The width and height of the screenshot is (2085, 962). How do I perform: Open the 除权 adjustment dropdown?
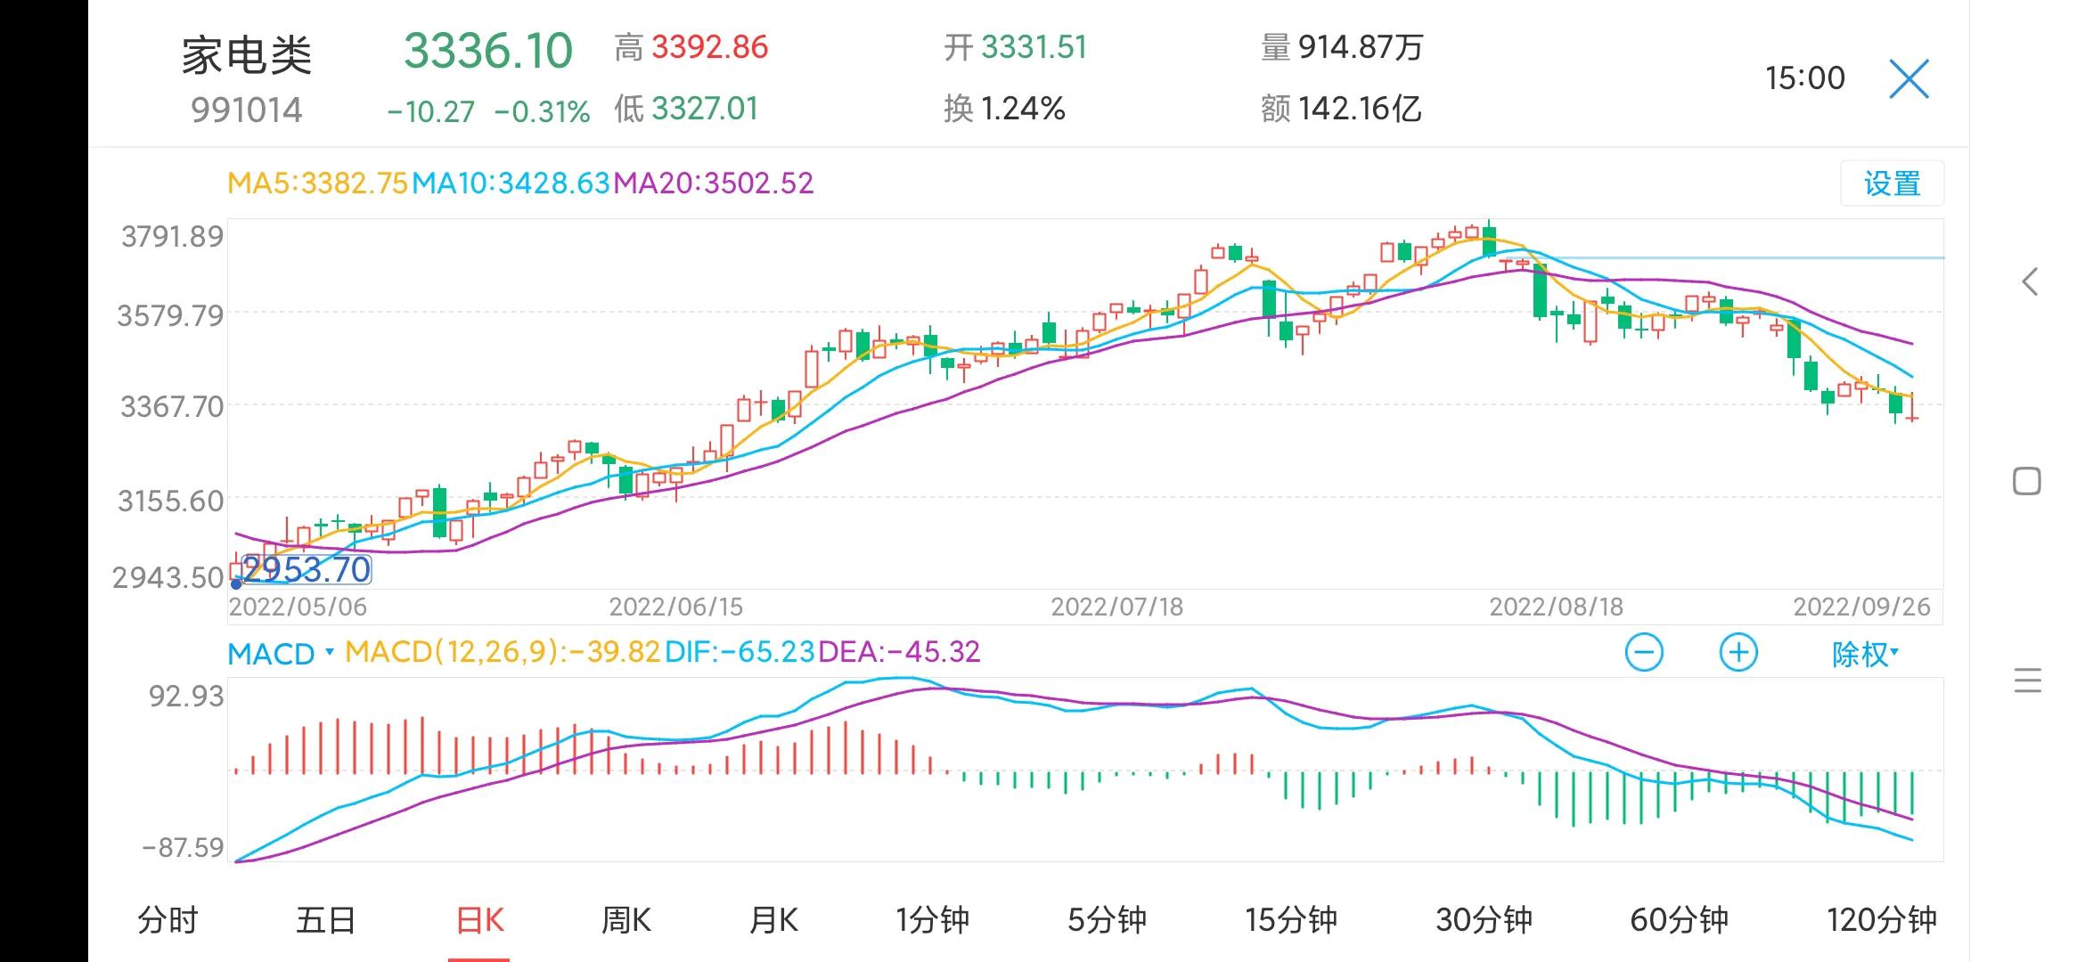(1864, 654)
